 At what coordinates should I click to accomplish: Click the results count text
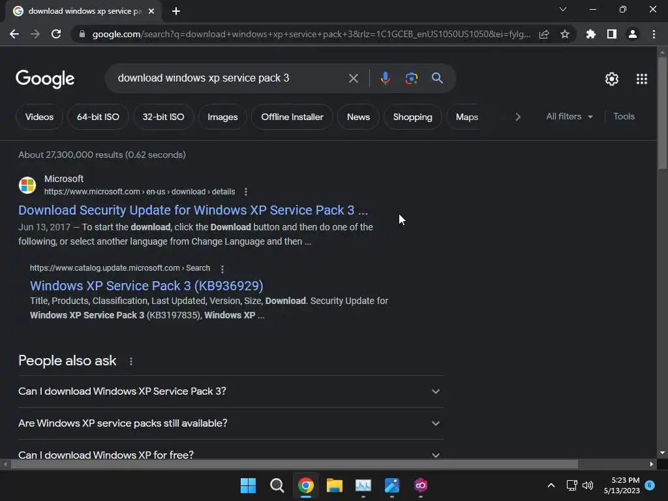(x=102, y=155)
